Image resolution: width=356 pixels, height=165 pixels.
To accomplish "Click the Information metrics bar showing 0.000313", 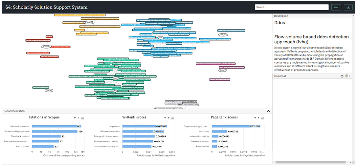I will (215, 136).
